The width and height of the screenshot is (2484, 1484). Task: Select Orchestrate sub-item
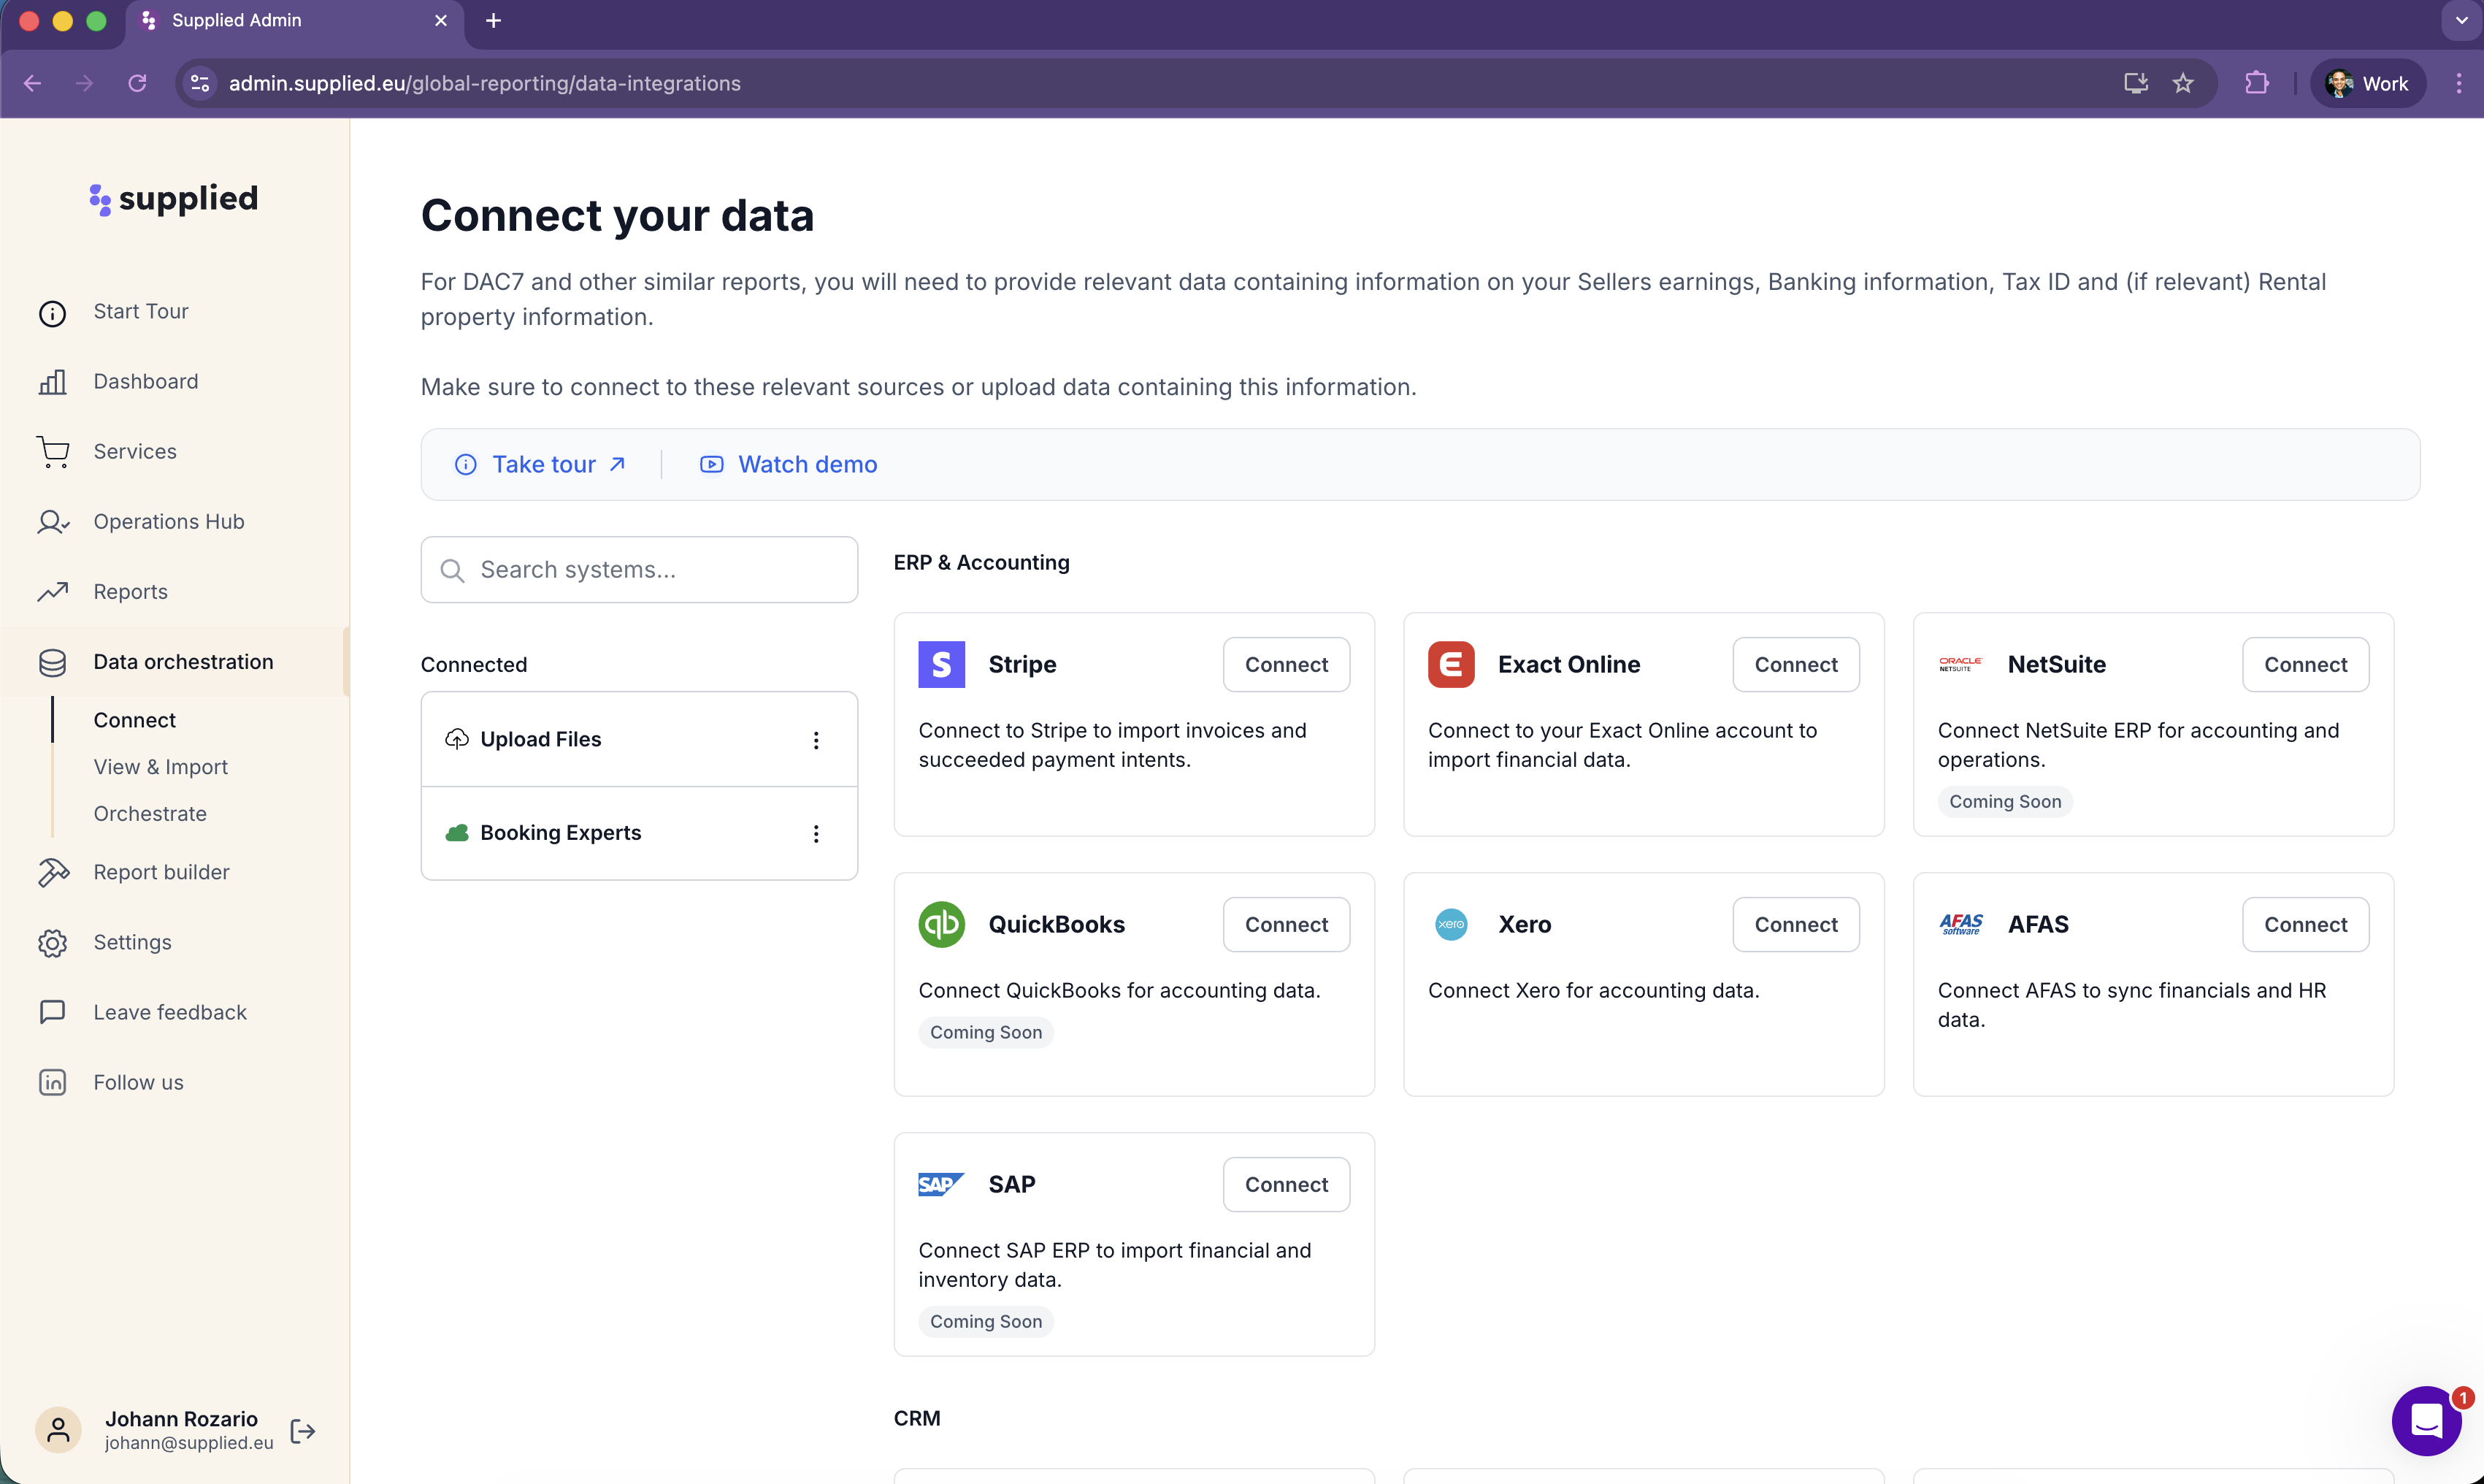(150, 814)
